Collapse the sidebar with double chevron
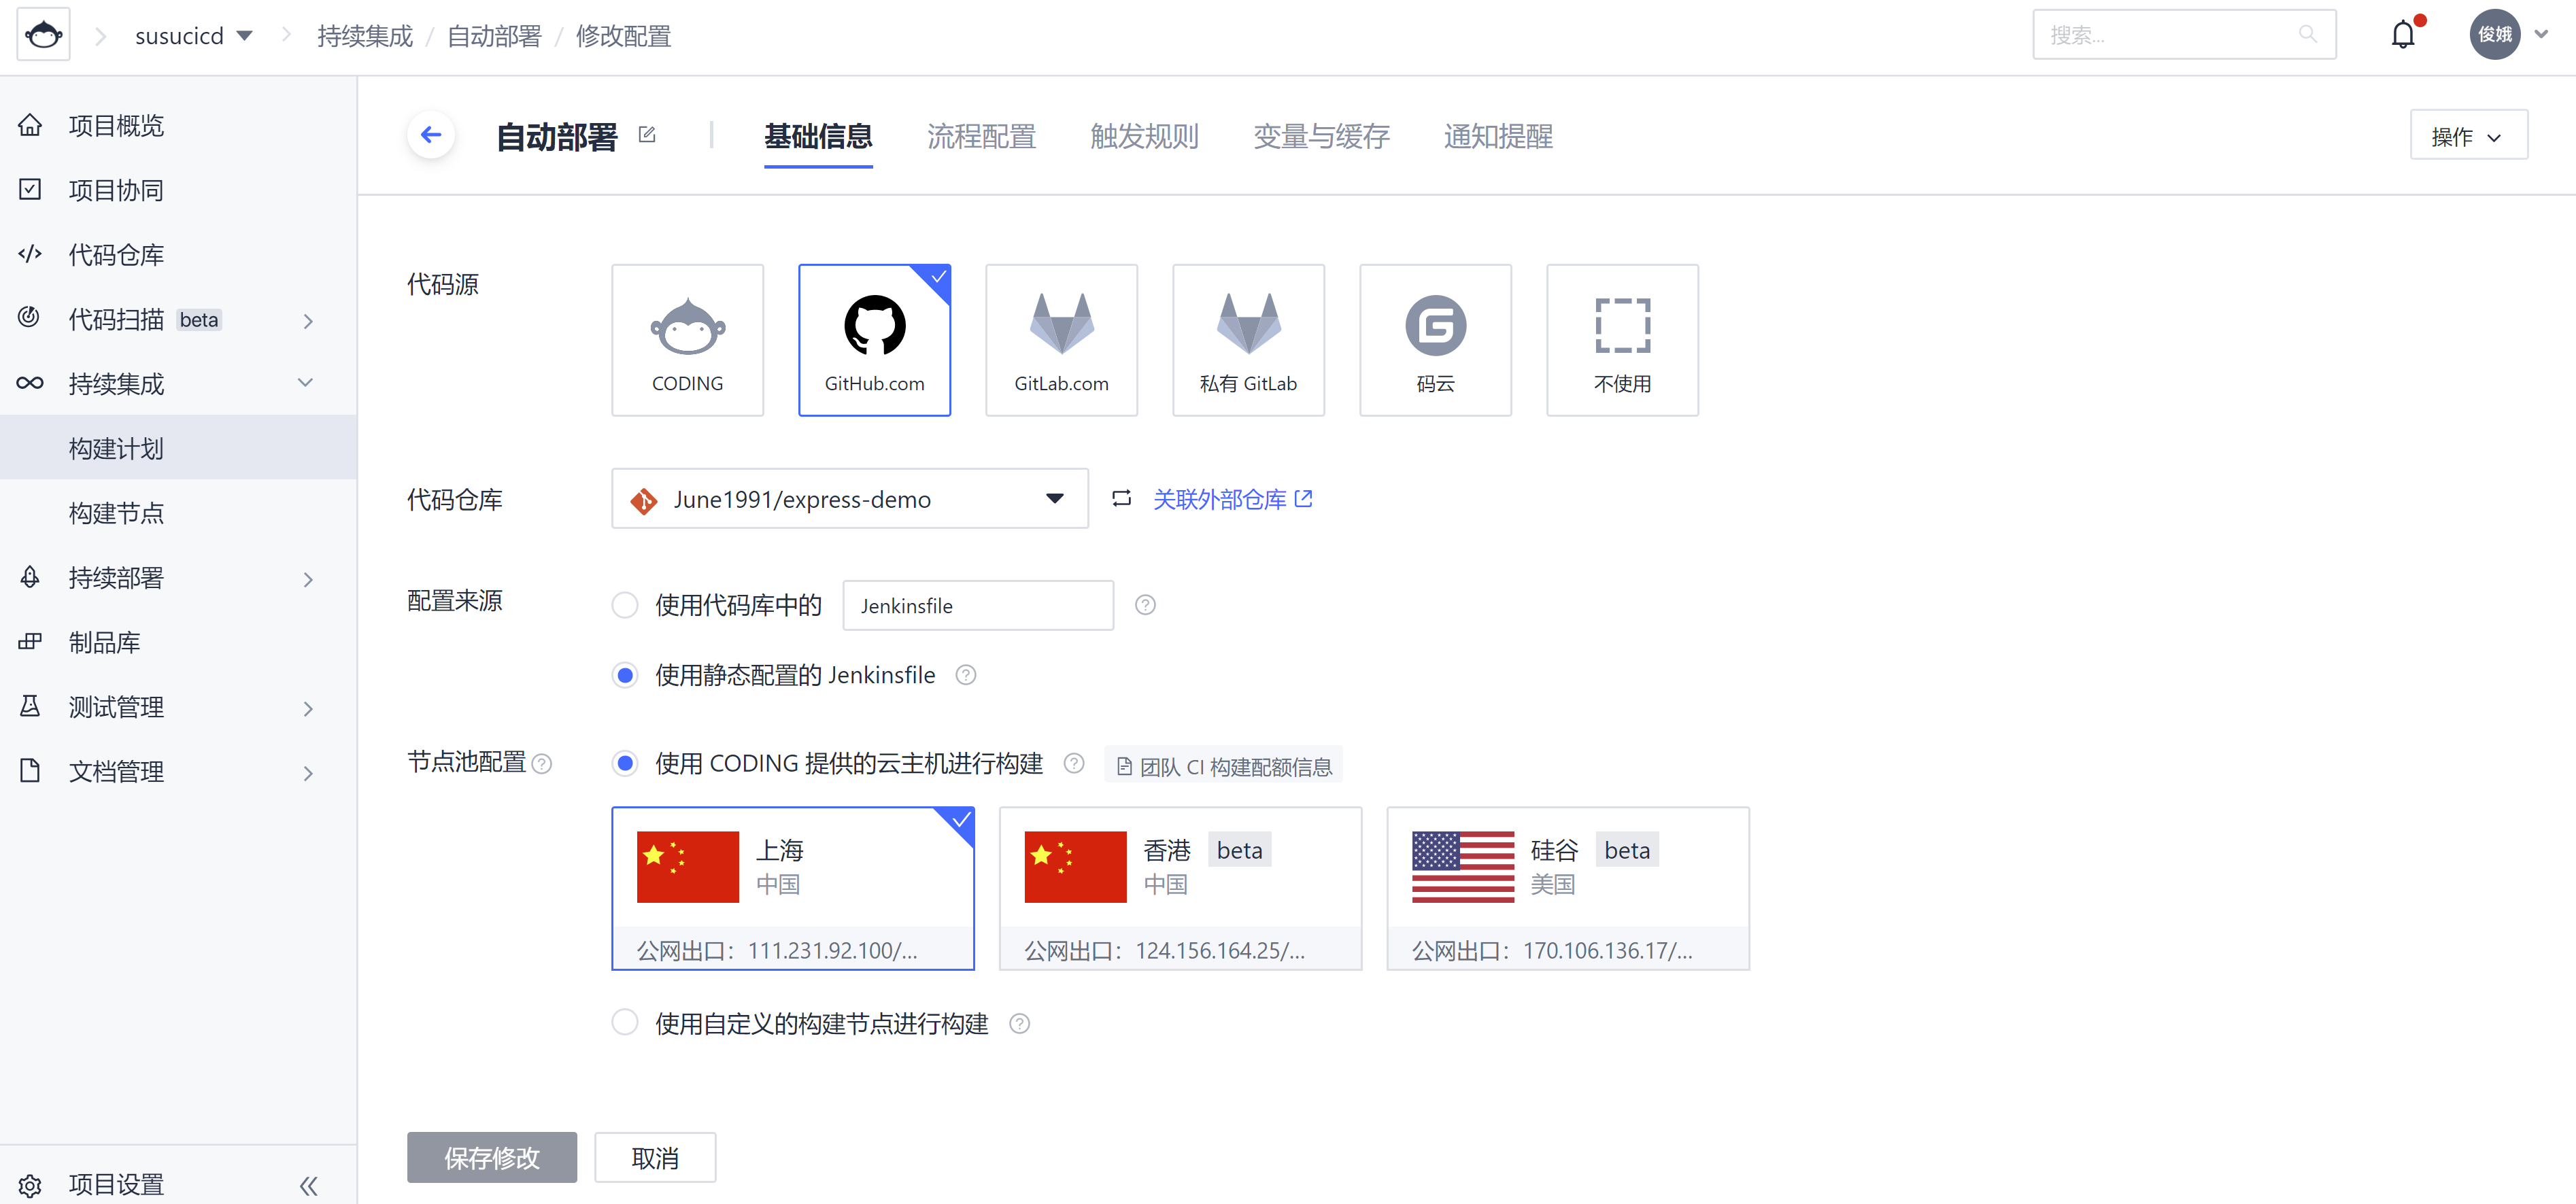This screenshot has width=2576, height=1204. (x=308, y=1185)
